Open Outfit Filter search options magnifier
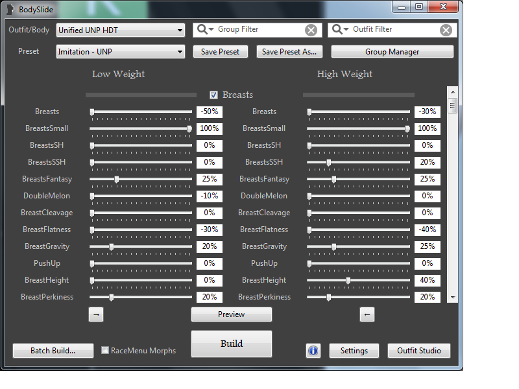The width and height of the screenshot is (519, 389). click(340, 29)
